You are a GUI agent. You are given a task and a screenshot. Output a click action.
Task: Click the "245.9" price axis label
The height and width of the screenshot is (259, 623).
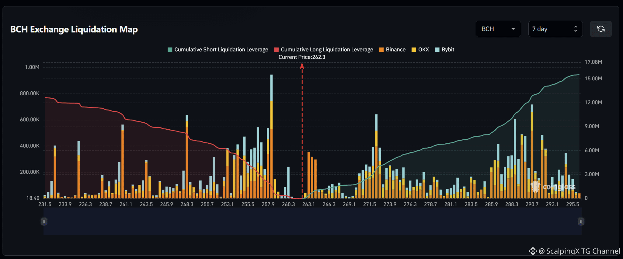click(167, 204)
